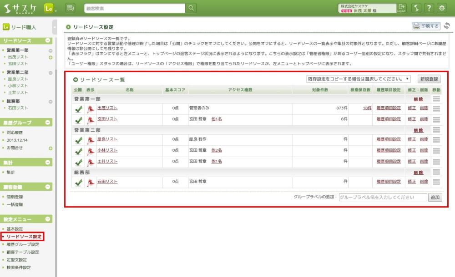The image size is (455, 277).
Task: Click the 新規登録 button
Action: 429,79
